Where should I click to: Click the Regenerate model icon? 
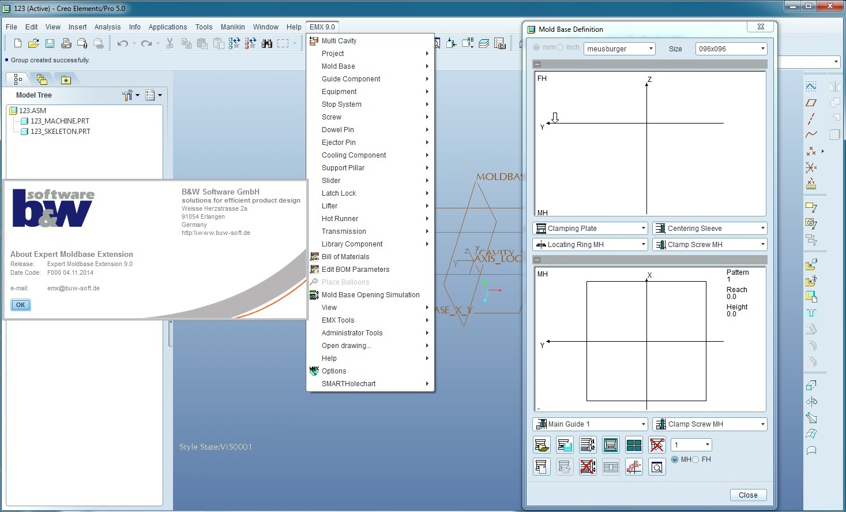234,43
